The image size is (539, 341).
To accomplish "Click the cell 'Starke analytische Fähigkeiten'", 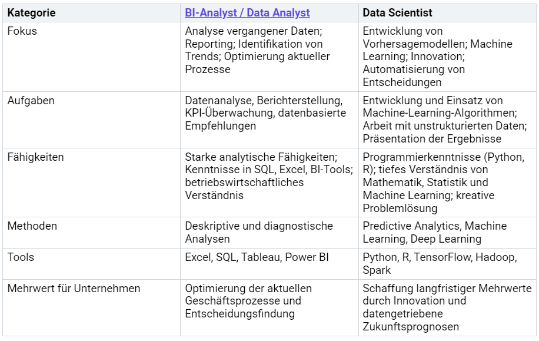I will click(x=269, y=183).
